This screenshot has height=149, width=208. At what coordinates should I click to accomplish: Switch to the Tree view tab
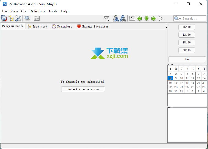38,26
